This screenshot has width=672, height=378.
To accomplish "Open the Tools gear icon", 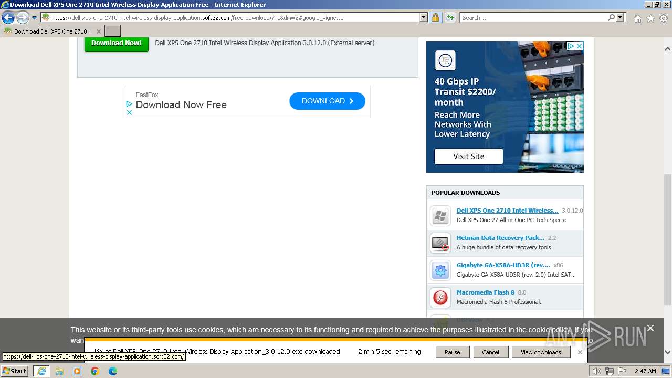I will click(x=664, y=18).
